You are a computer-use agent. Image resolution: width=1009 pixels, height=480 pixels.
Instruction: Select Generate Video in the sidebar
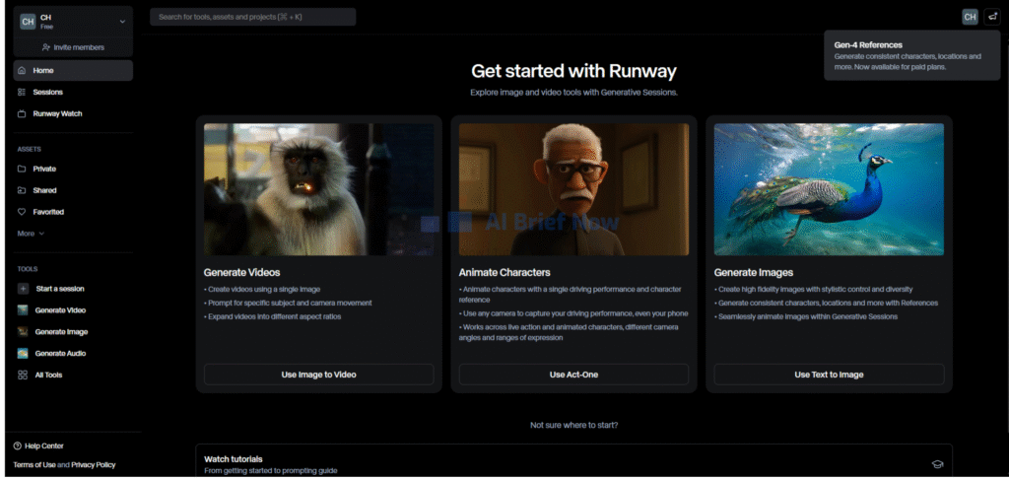click(73, 310)
